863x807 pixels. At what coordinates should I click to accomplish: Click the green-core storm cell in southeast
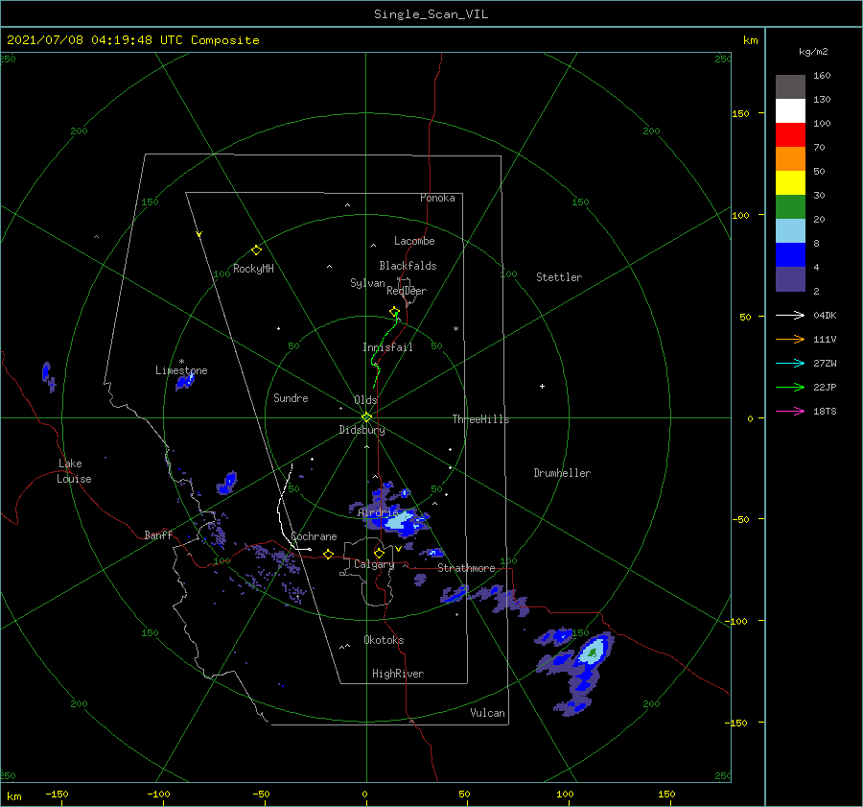click(x=593, y=653)
